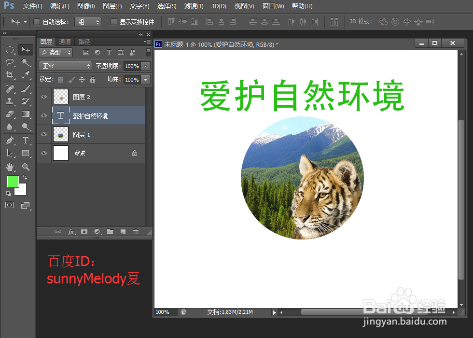Screen dimensions: 473x338
Task: Enable Show Transform Controls checkbox
Action: [x=114, y=22]
